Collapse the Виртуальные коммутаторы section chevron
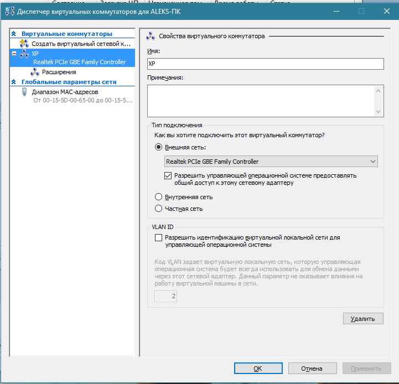 pyautogui.click(x=14, y=34)
